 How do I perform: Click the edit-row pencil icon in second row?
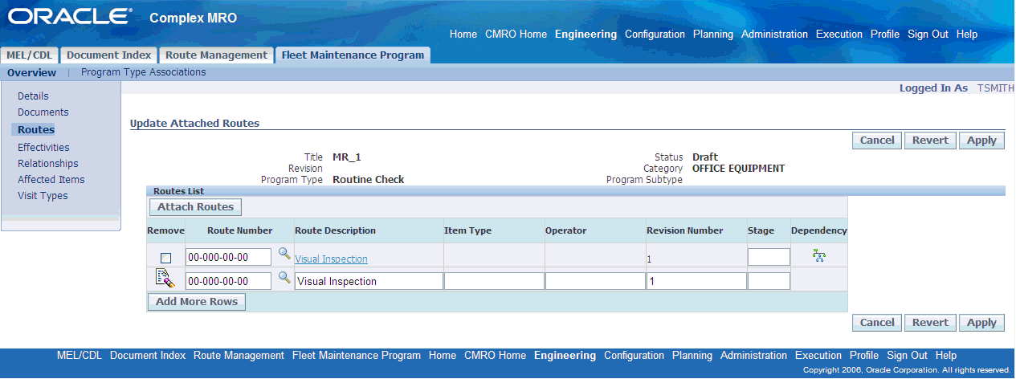click(x=165, y=279)
